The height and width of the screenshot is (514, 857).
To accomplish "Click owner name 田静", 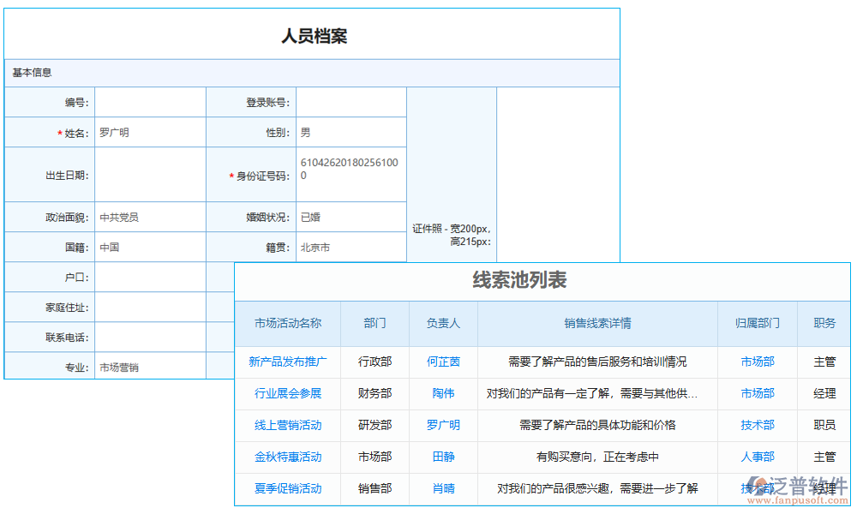I will 443,457.
